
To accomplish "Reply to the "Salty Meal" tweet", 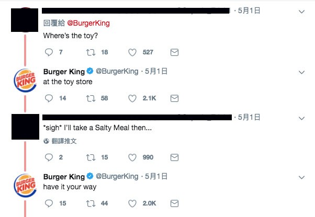I will pos(49,157).
